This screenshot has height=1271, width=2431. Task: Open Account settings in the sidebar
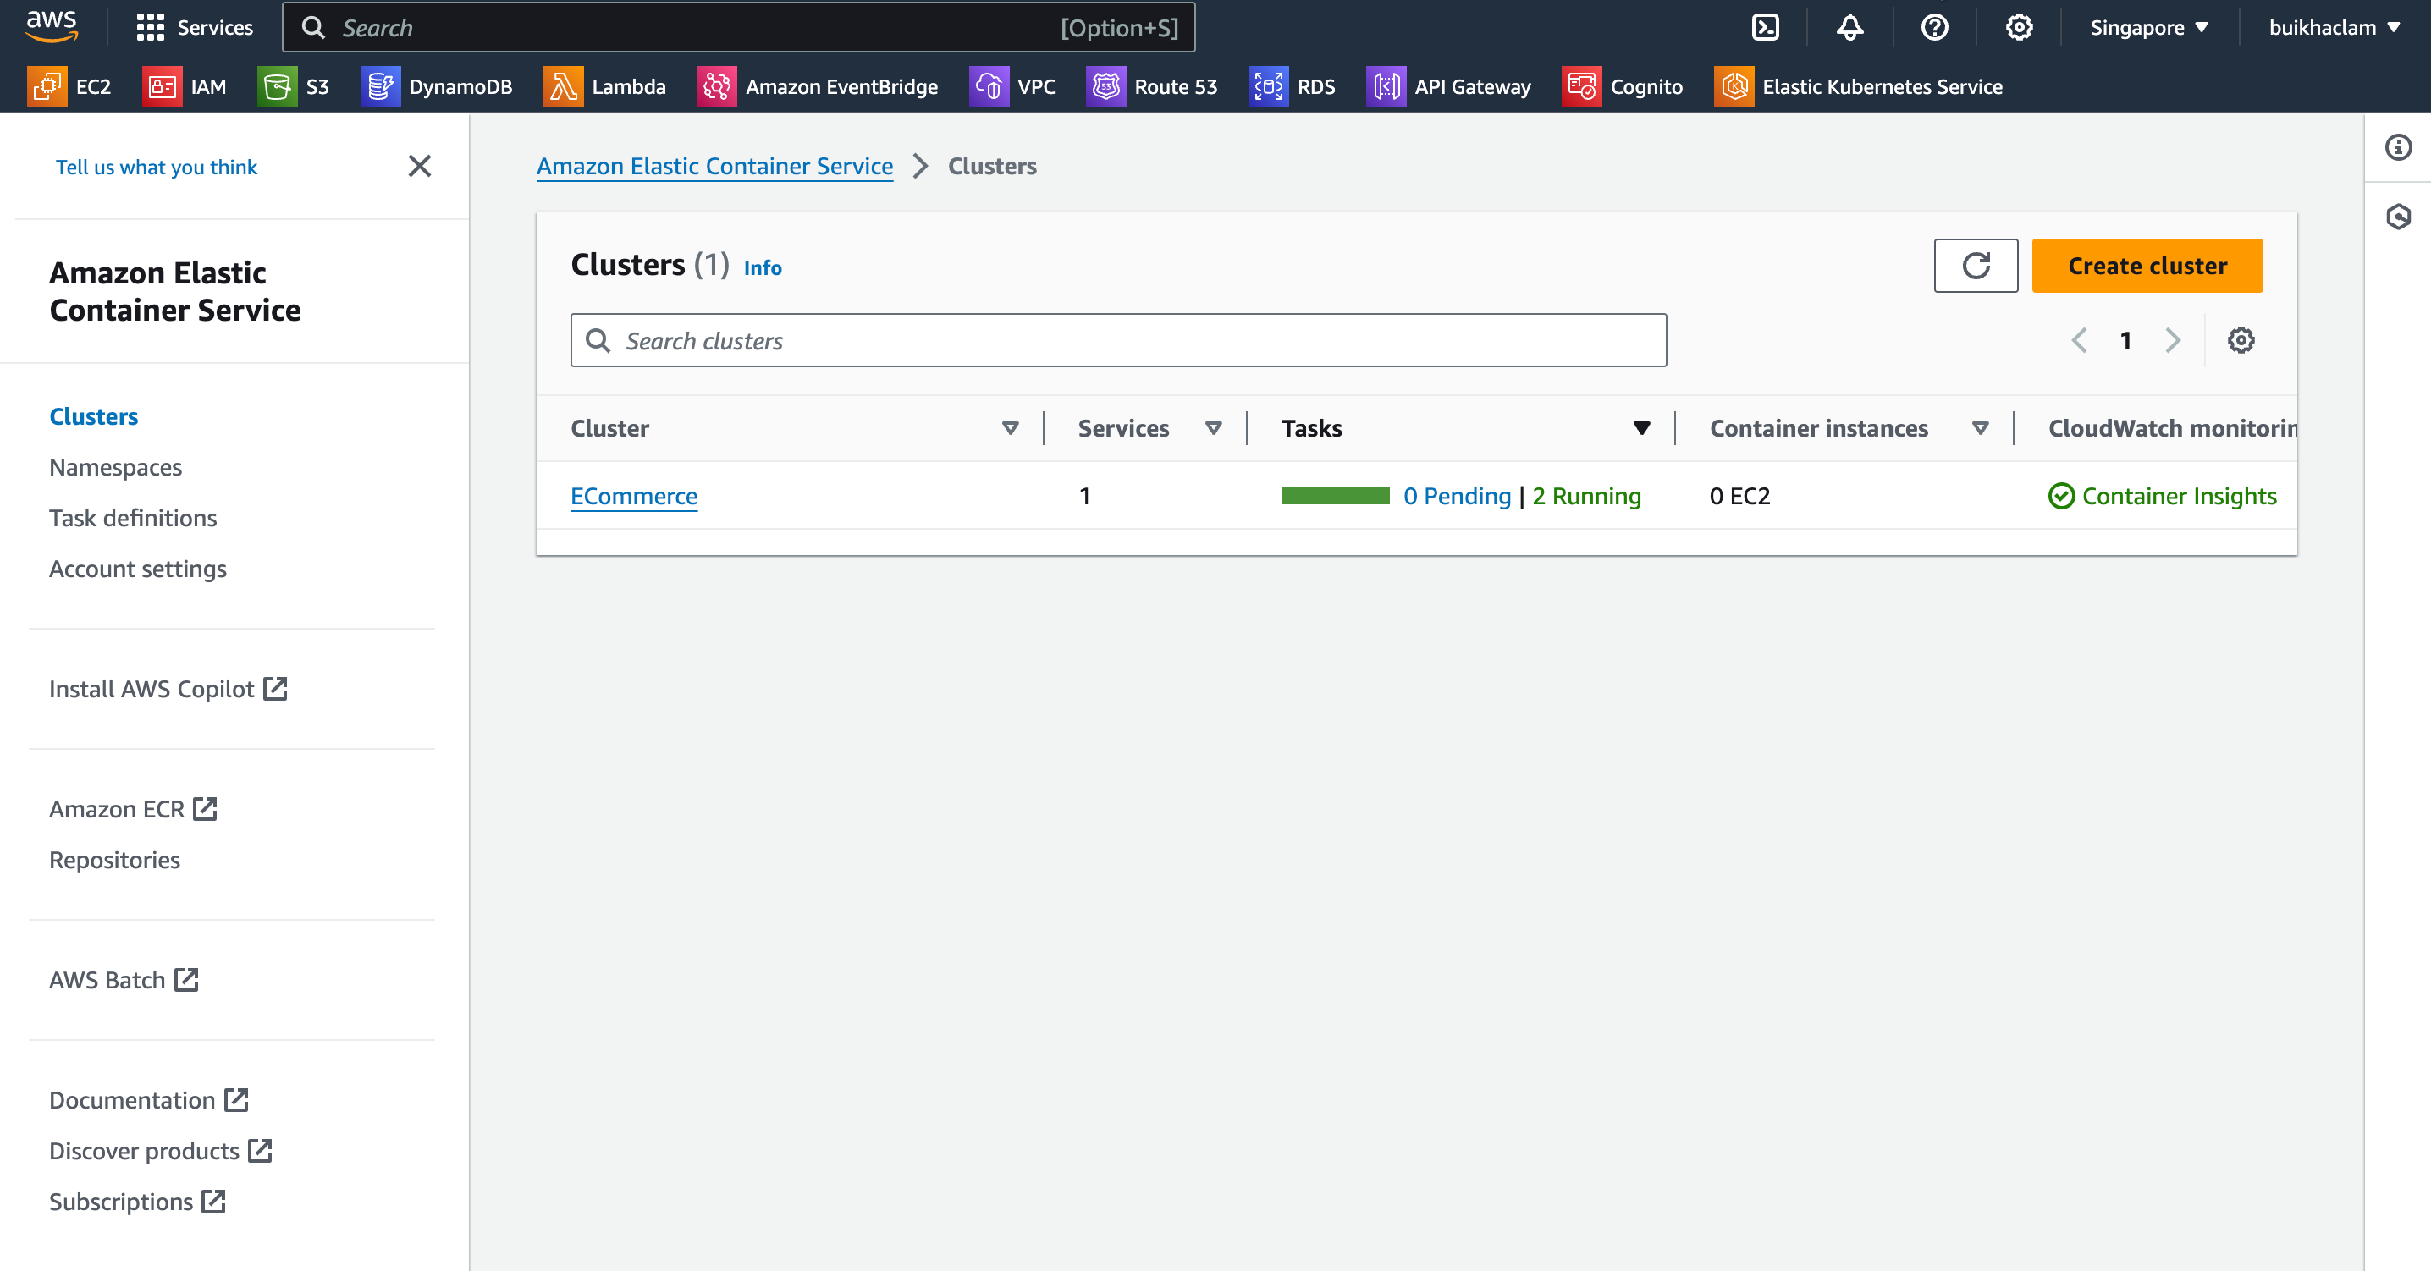[x=138, y=570]
